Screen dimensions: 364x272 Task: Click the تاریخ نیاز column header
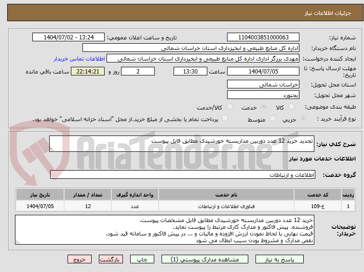click(40, 195)
